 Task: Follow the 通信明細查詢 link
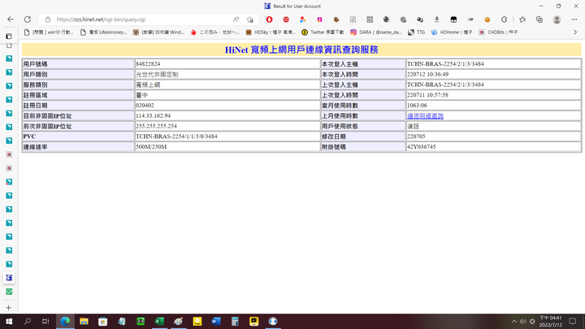tap(425, 116)
